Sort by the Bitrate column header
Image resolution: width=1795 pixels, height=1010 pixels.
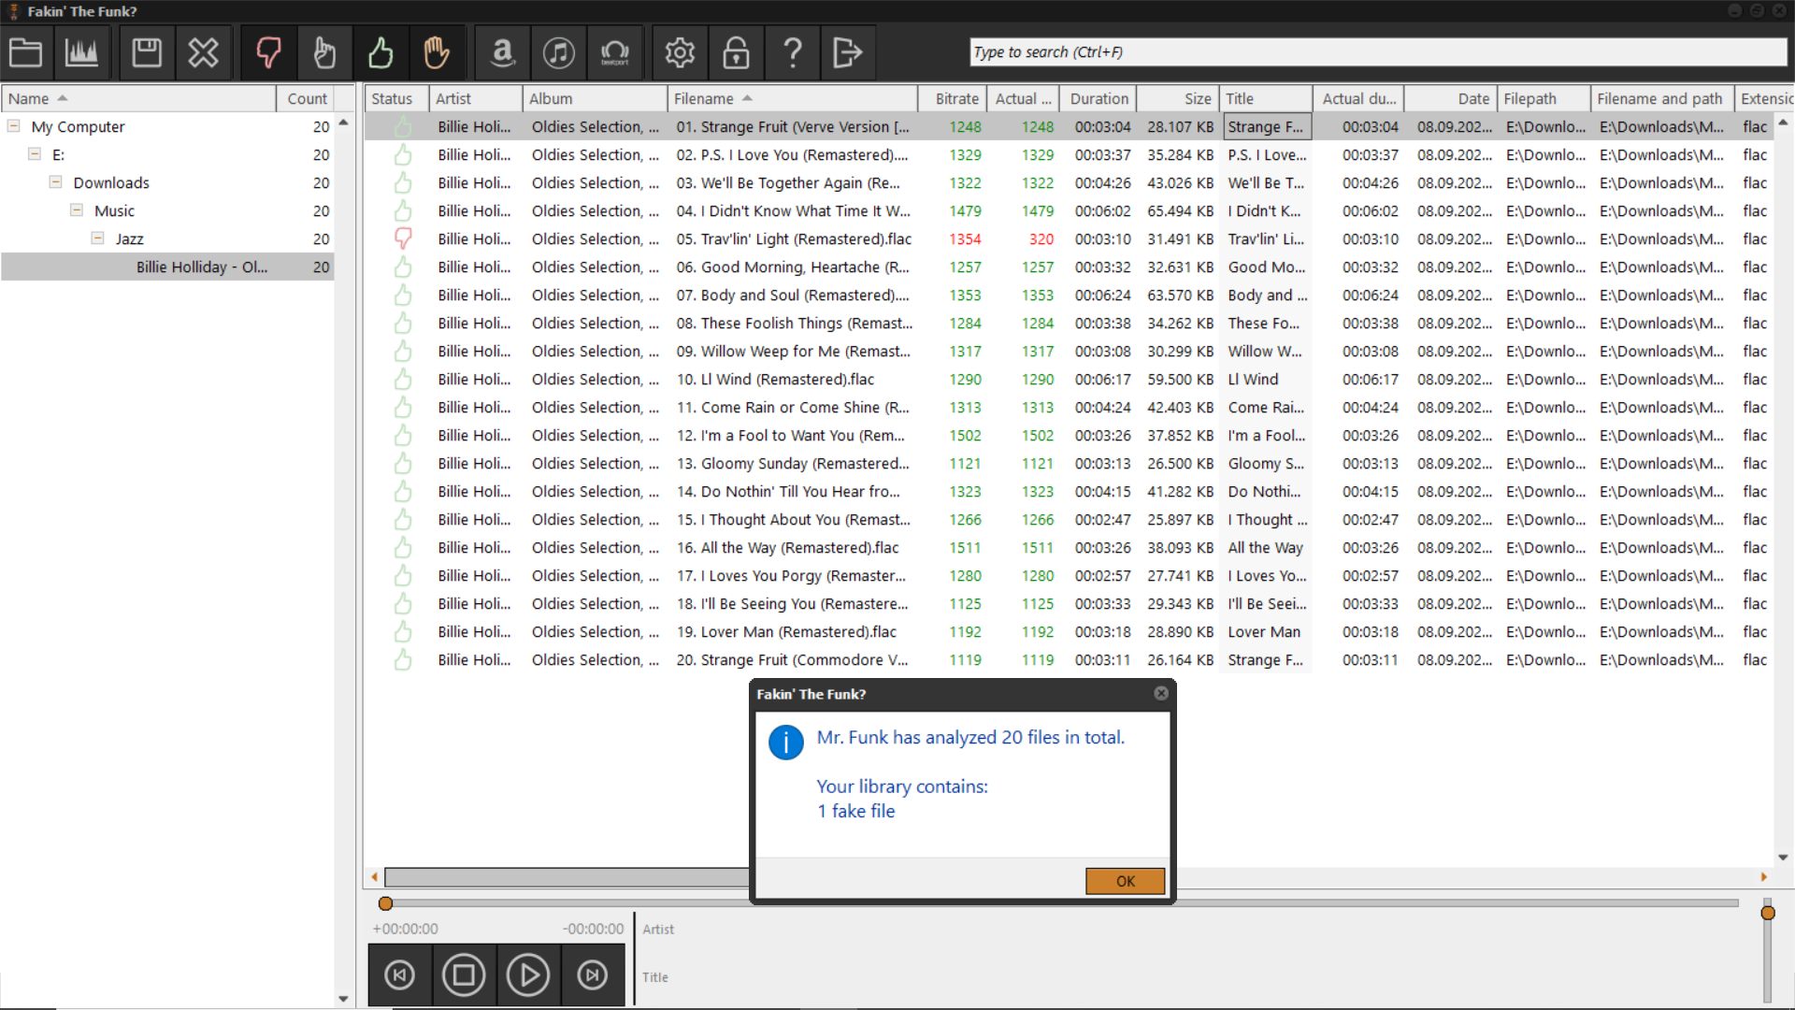pos(956,98)
